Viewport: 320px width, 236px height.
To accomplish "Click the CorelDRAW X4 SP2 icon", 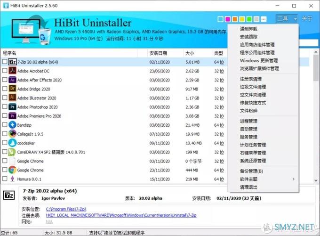I will pyautogui.click(x=12, y=152).
